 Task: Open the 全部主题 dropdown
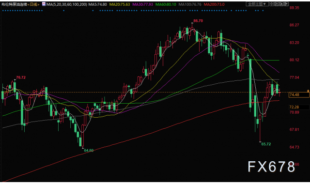point(257,4)
